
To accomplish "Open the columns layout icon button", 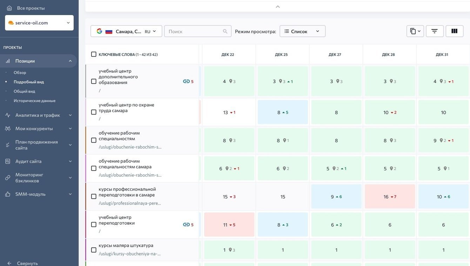I will [x=455, y=31].
